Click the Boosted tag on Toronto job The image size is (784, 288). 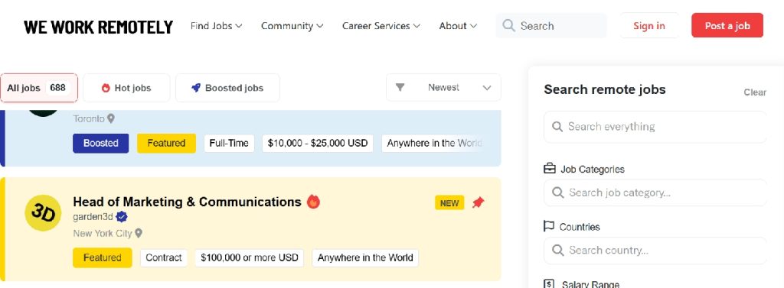pyautogui.click(x=100, y=144)
